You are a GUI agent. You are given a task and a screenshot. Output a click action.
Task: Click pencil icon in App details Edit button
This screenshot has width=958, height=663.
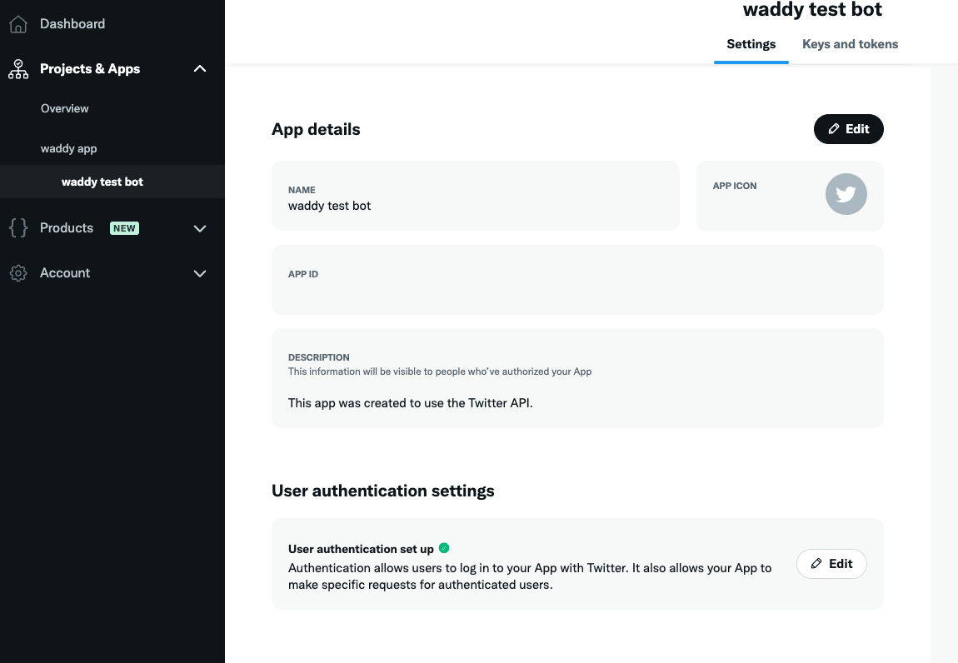coord(833,129)
